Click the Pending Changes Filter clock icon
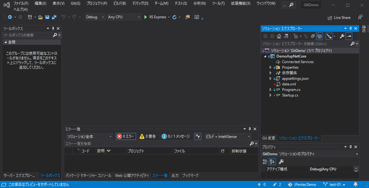Screen dimensions: 369x188 [x=296, y=36]
